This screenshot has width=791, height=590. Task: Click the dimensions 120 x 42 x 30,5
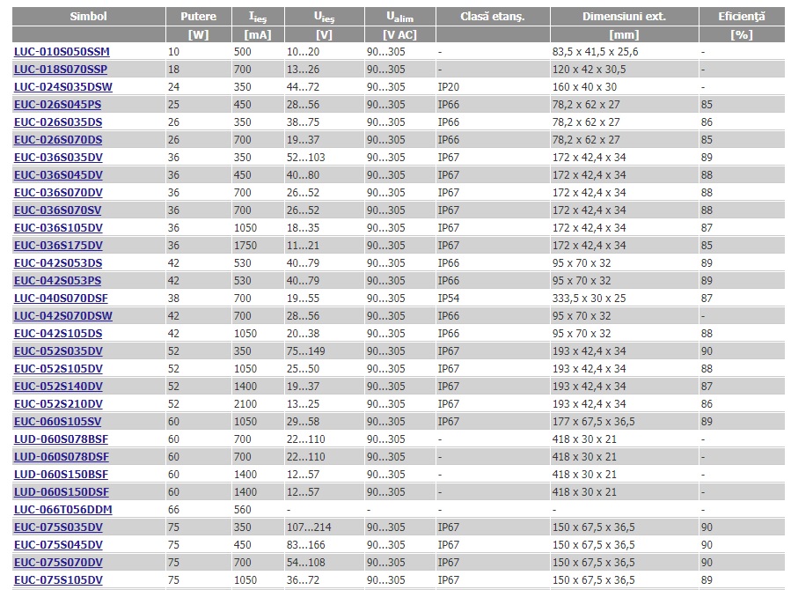coord(590,70)
